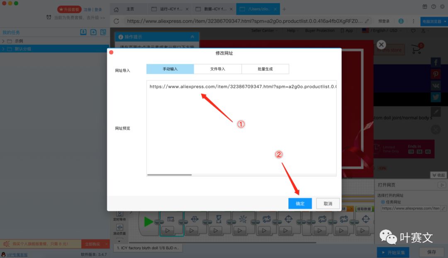Click the green play arrow starting the workflow
Image resolution: width=448 pixels, height=258 pixels.
coord(148,222)
